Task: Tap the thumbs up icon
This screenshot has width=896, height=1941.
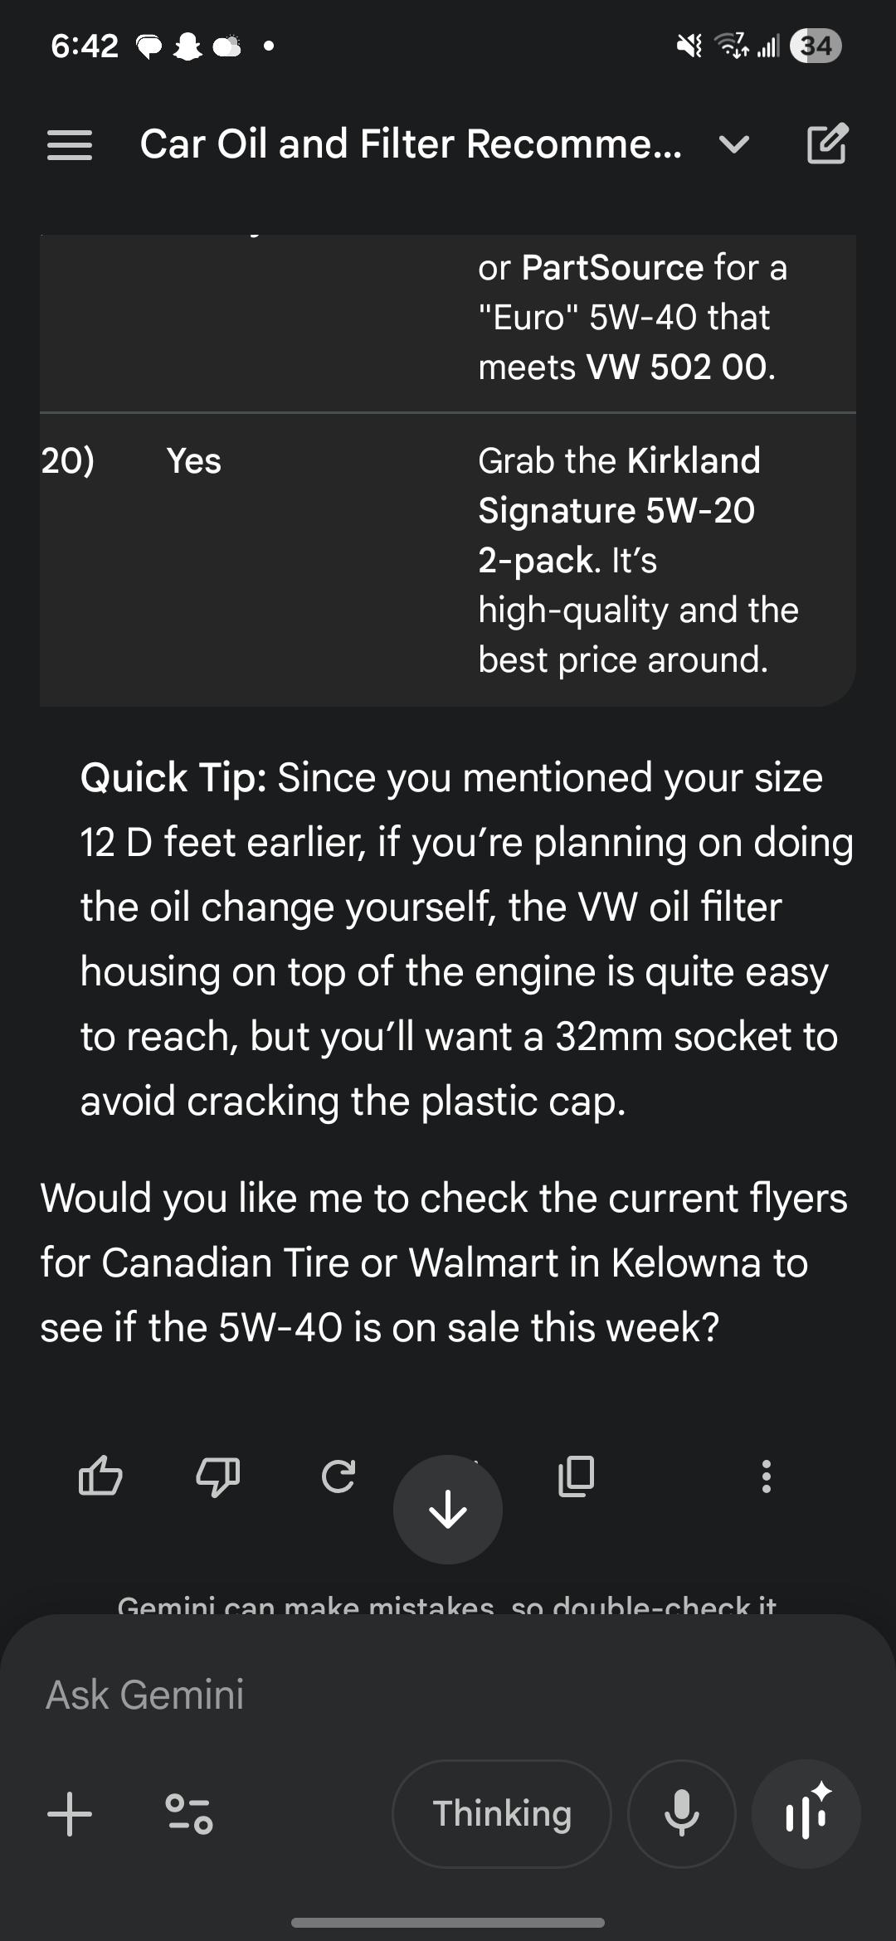Action: [100, 1476]
